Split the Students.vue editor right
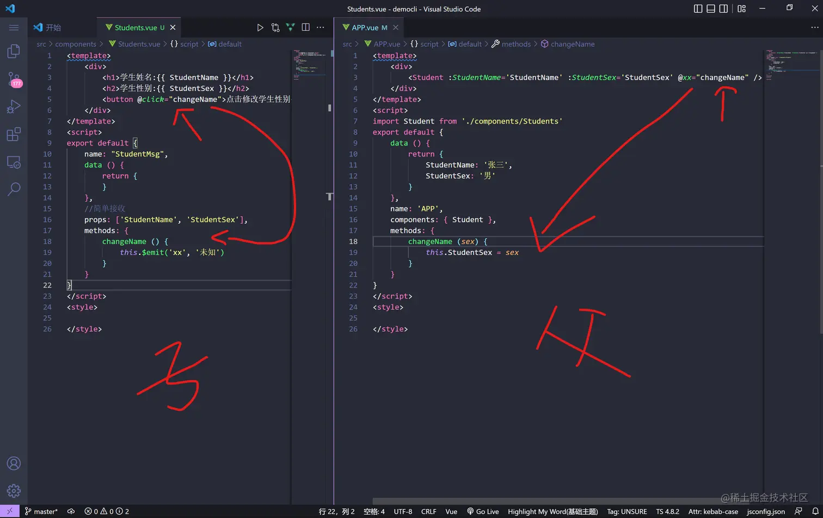This screenshot has width=823, height=518. click(x=305, y=27)
